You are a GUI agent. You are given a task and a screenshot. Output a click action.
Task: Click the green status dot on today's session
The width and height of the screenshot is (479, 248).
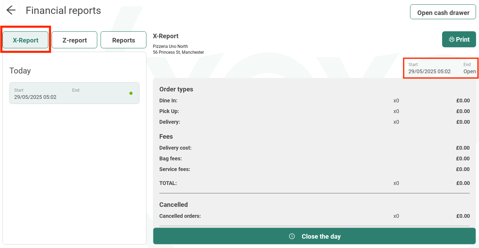coord(131,93)
